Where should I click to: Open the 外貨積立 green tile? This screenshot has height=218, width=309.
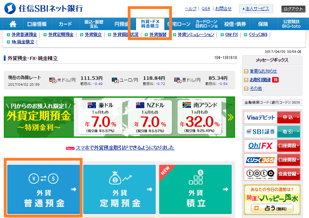click(195, 189)
